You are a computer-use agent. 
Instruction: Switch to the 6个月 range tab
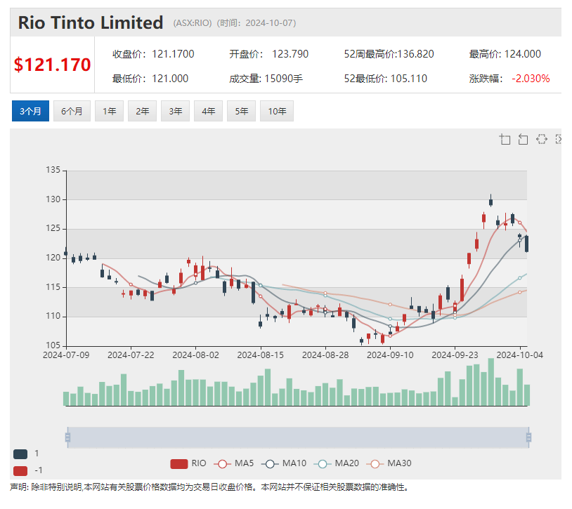point(72,111)
